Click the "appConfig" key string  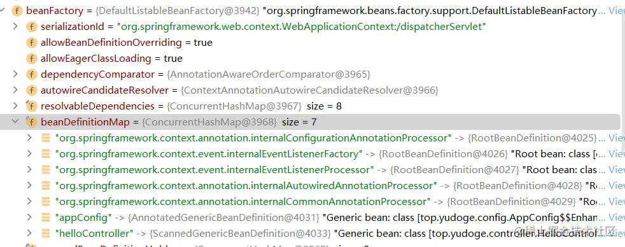(84, 218)
